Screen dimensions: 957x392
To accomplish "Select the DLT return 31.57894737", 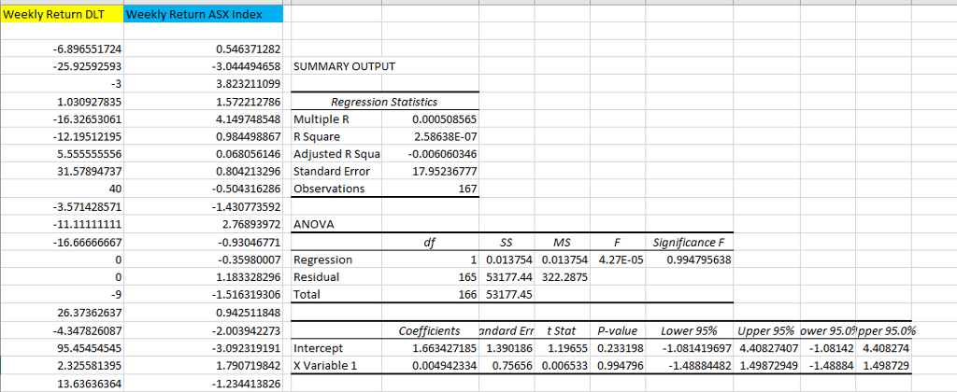I will click(89, 172).
